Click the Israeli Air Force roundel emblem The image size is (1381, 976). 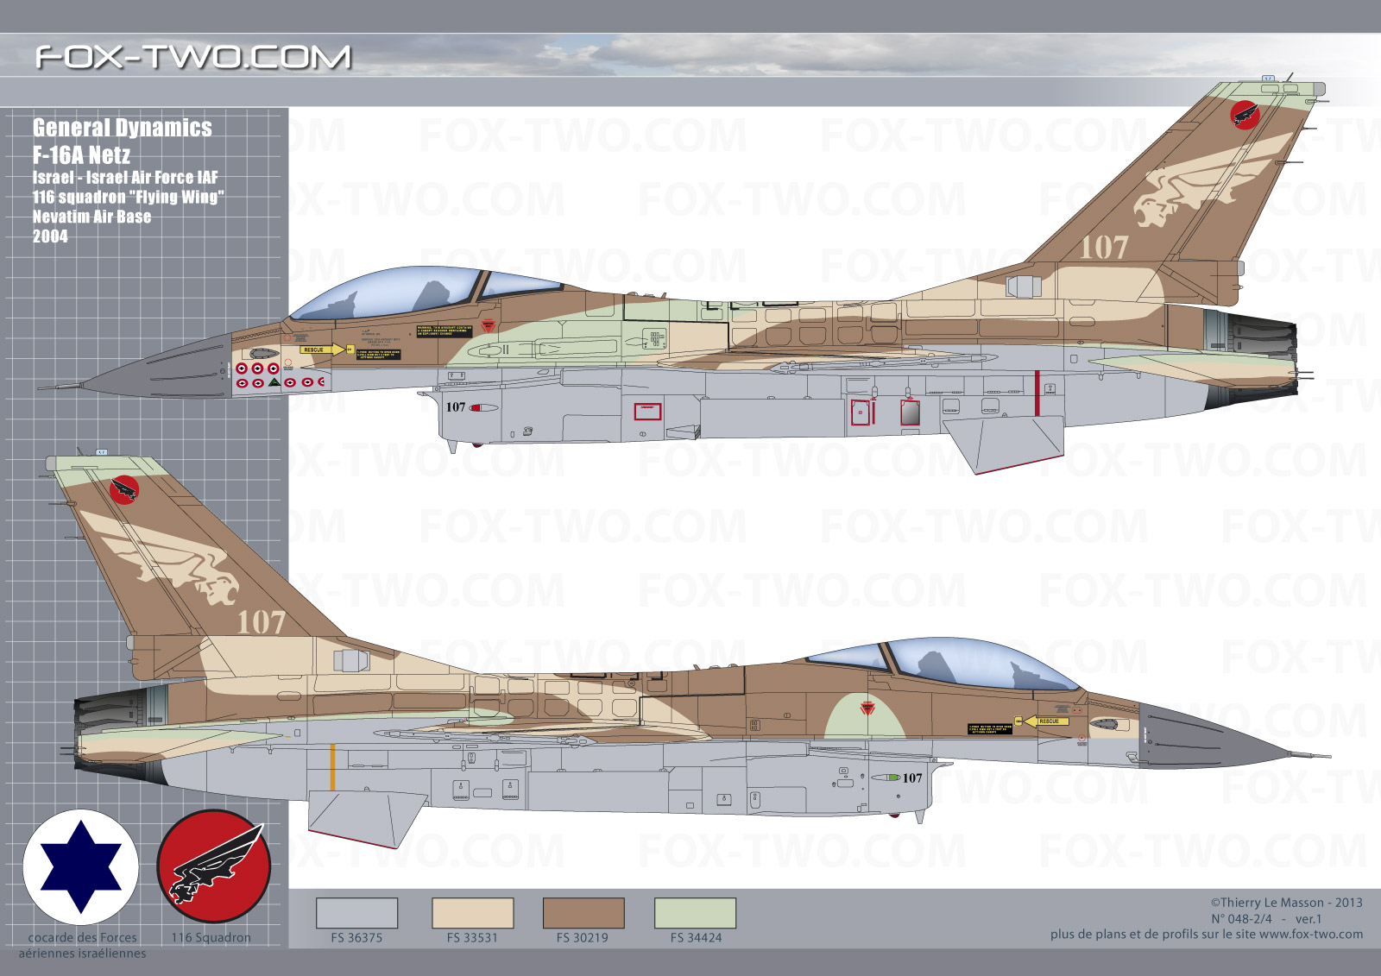pos(80,866)
